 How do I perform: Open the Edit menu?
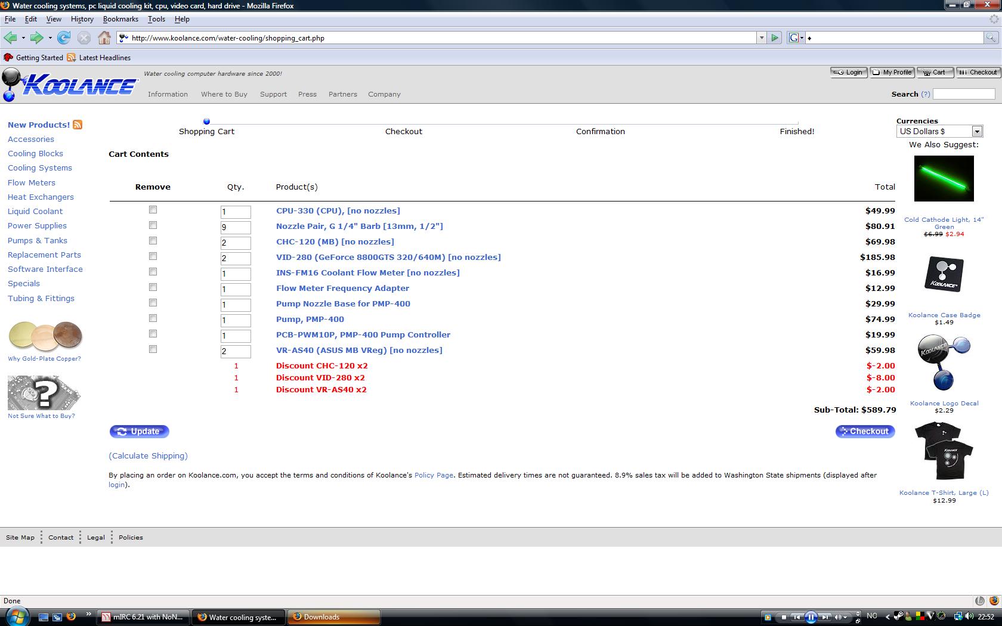pyautogui.click(x=31, y=19)
